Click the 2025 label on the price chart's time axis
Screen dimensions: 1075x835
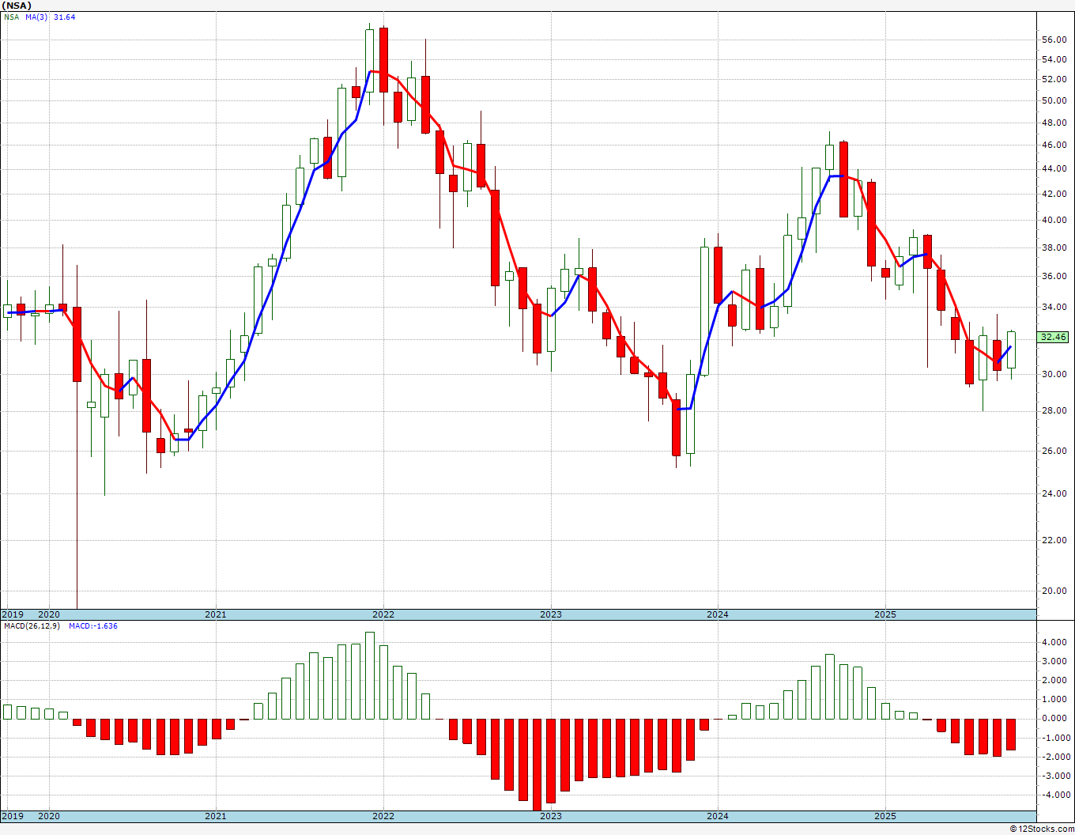[885, 614]
